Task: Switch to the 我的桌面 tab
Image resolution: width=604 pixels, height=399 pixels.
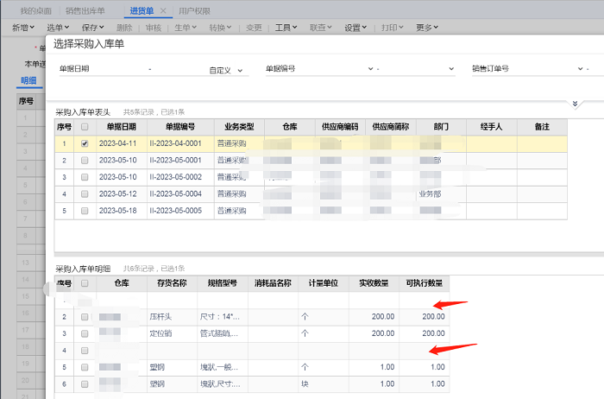Action: pyautogui.click(x=35, y=11)
